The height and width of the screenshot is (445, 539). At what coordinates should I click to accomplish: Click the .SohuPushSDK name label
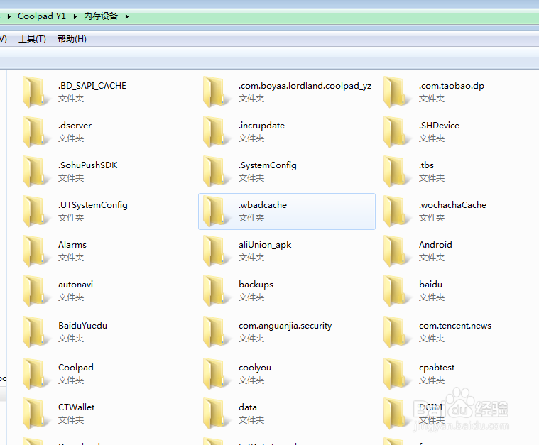(87, 165)
